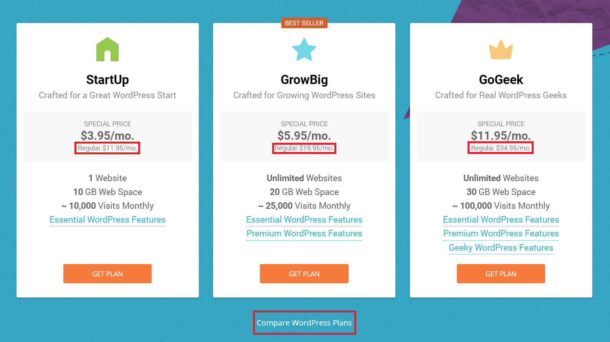The image size is (610, 342).
Task: Open Compare WordPress Plans link
Action: (x=304, y=323)
